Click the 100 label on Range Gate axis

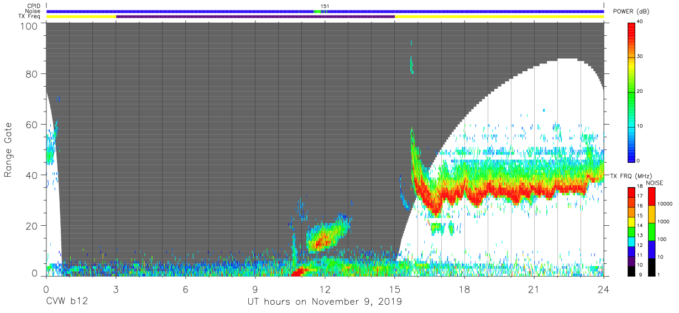click(x=30, y=26)
